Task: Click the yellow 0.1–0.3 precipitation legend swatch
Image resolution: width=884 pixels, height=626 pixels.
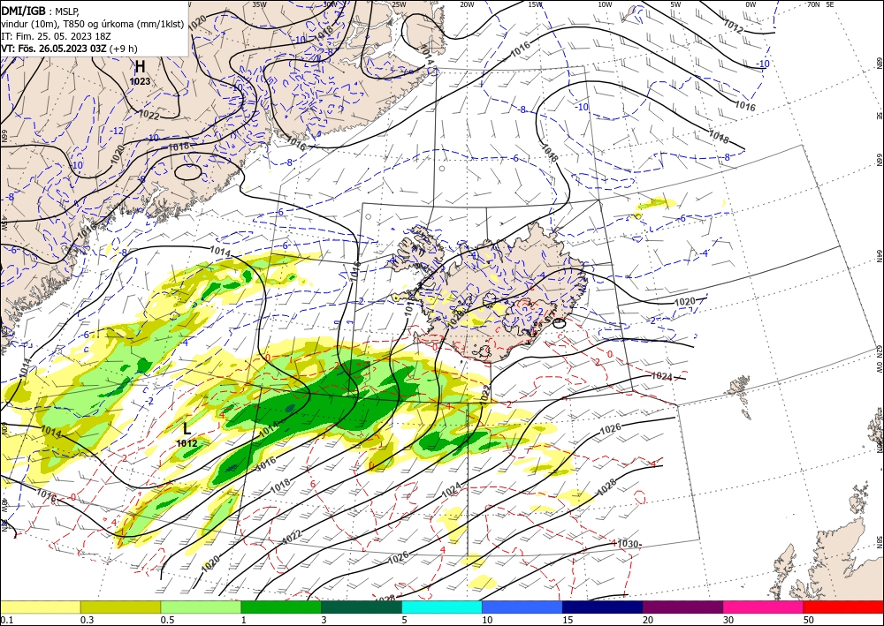Action: click(41, 607)
